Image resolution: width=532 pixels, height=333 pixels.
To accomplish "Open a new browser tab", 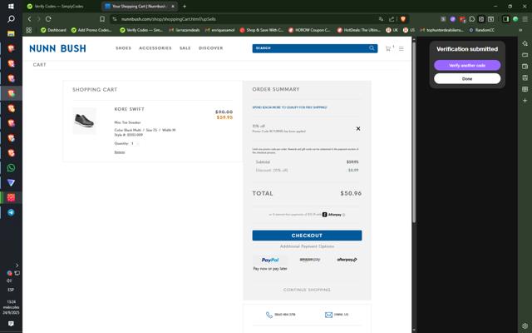I will pyautogui.click(x=185, y=6).
